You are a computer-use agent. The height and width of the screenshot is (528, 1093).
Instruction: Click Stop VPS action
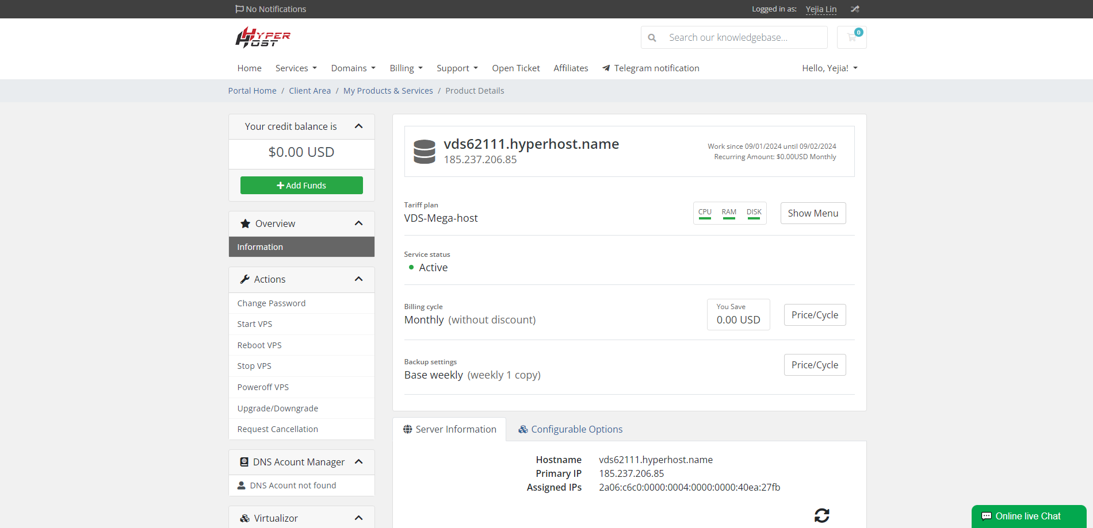[x=301, y=366]
